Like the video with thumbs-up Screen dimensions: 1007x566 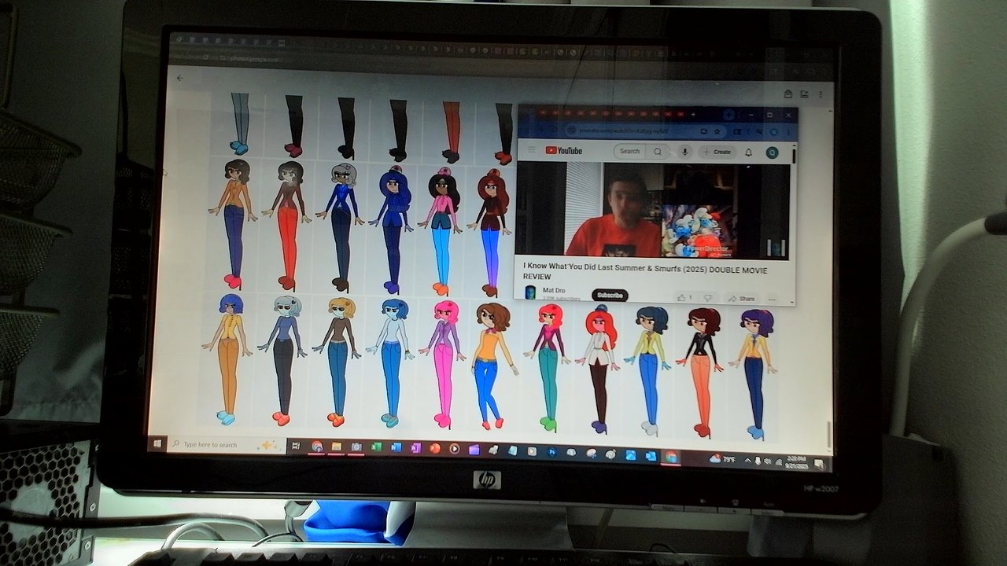point(684,297)
